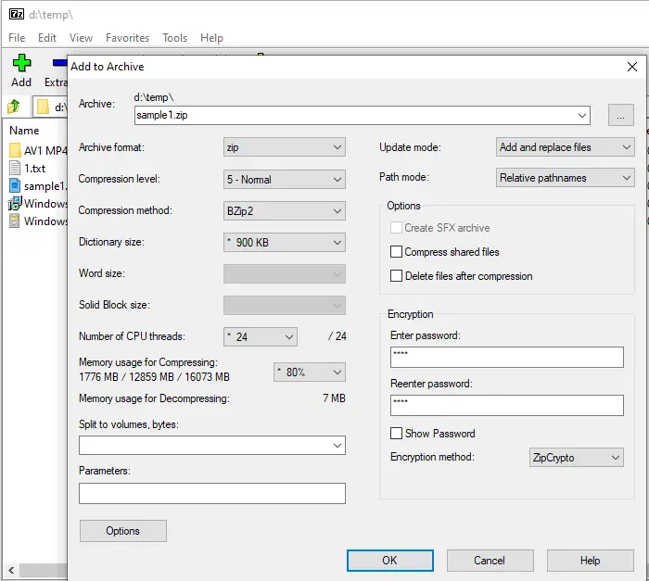Open the File menu
The width and height of the screenshot is (649, 581).
[17, 38]
